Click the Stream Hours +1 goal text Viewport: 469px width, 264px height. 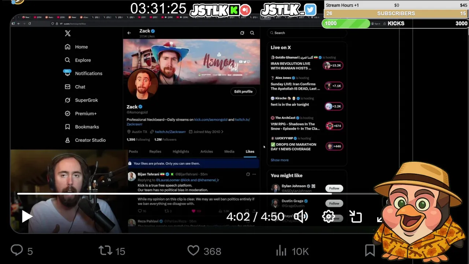point(342,5)
